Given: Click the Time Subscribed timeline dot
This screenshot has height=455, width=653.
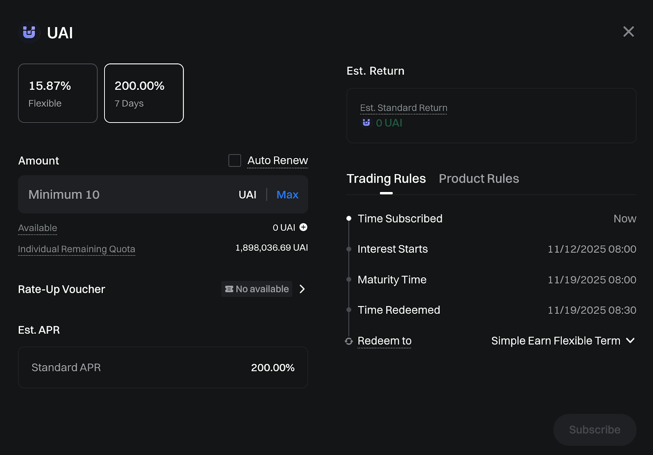Looking at the screenshot, I should (x=349, y=219).
